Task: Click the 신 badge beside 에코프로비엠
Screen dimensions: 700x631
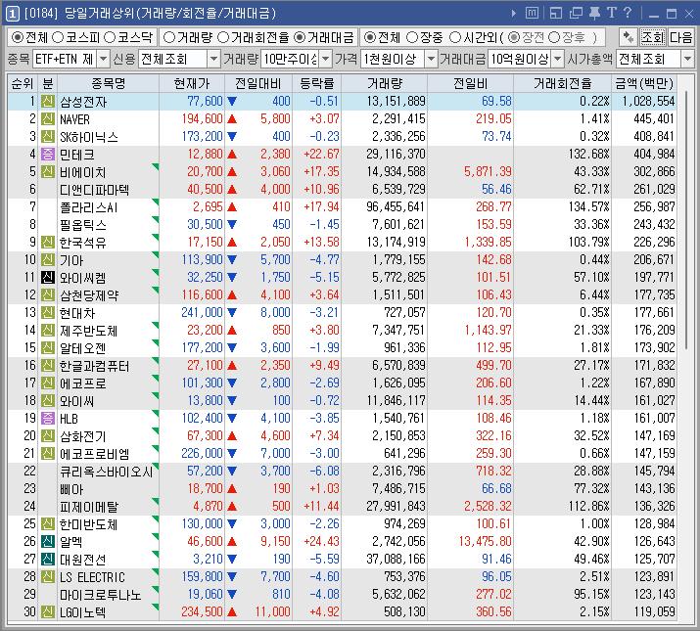Action: point(48,453)
